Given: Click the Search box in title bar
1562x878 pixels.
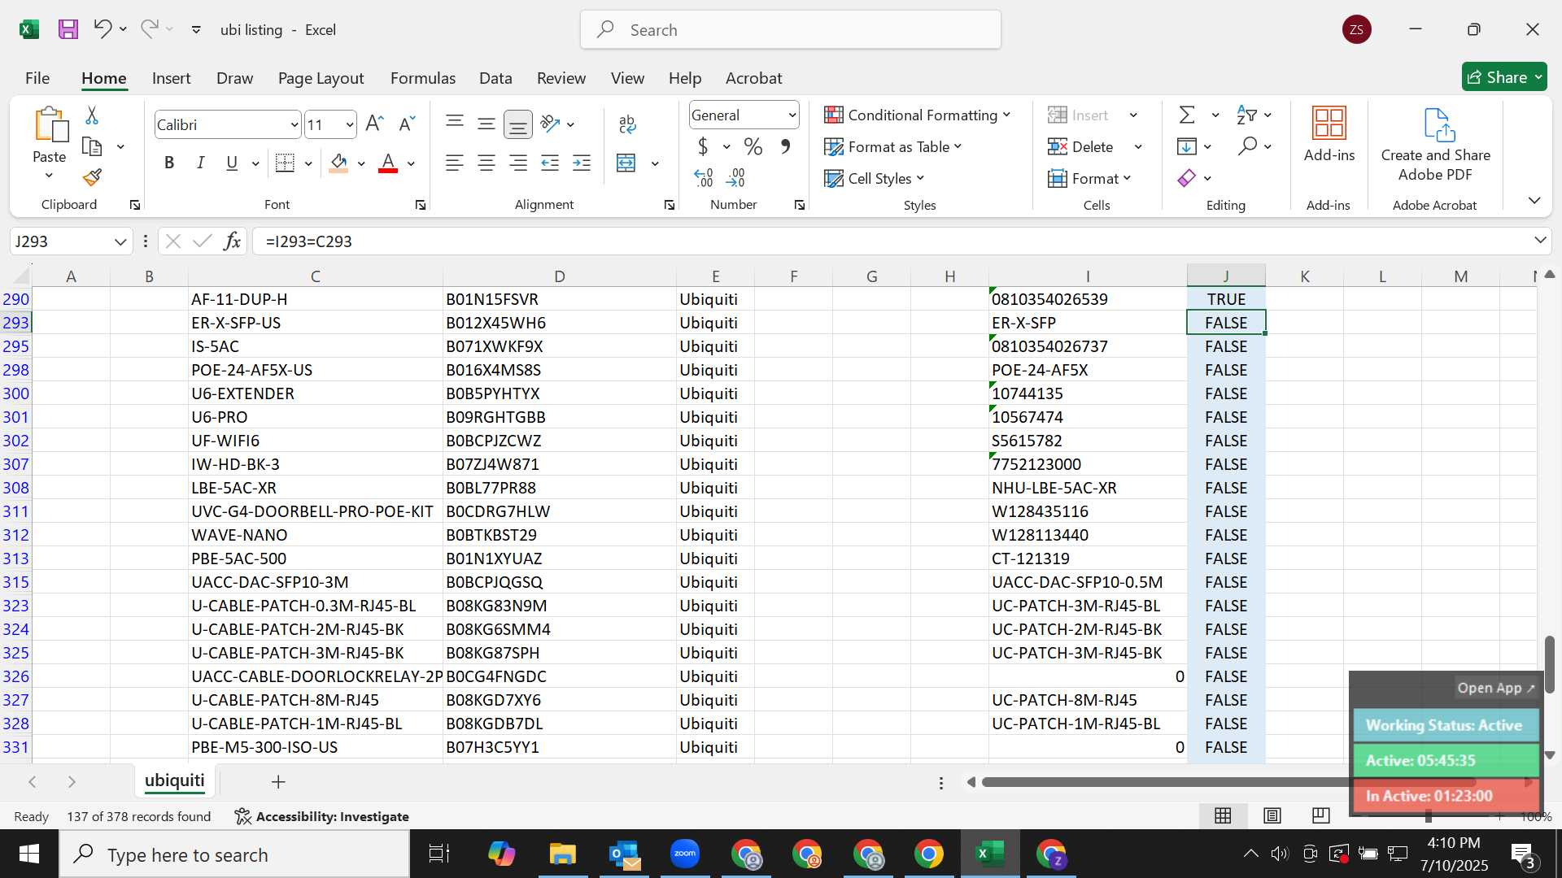Looking at the screenshot, I should coord(791,30).
